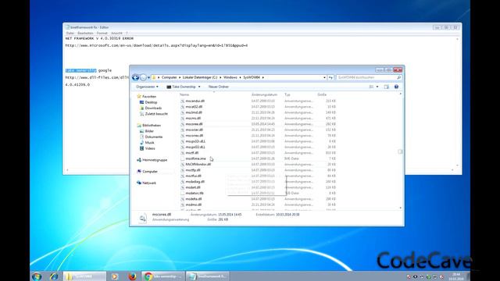
Task: Click the refresh button next to address bar
Action: 330,77
